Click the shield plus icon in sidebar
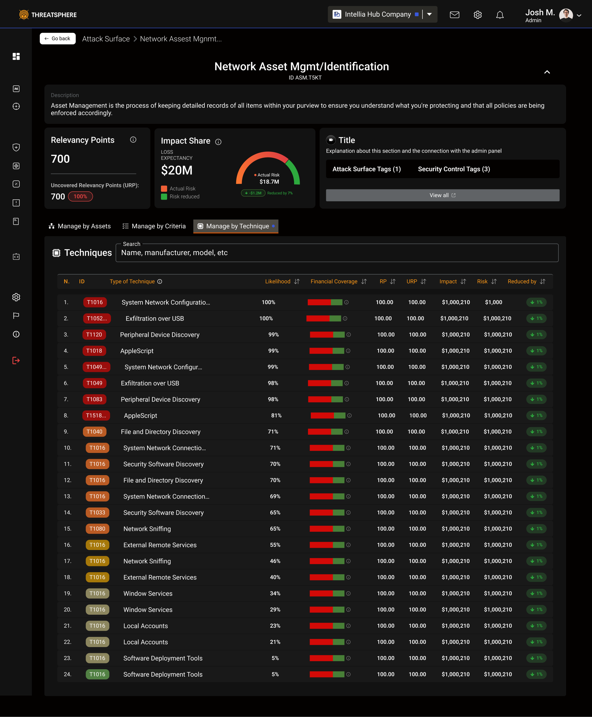 (16, 147)
